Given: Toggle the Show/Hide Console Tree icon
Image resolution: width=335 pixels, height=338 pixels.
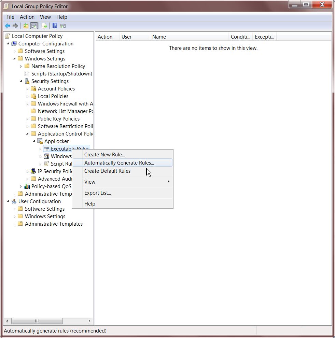Looking at the screenshot, I should click(x=34, y=26).
